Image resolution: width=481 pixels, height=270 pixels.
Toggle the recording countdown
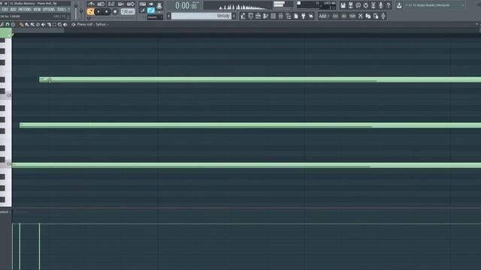[x=110, y=4]
